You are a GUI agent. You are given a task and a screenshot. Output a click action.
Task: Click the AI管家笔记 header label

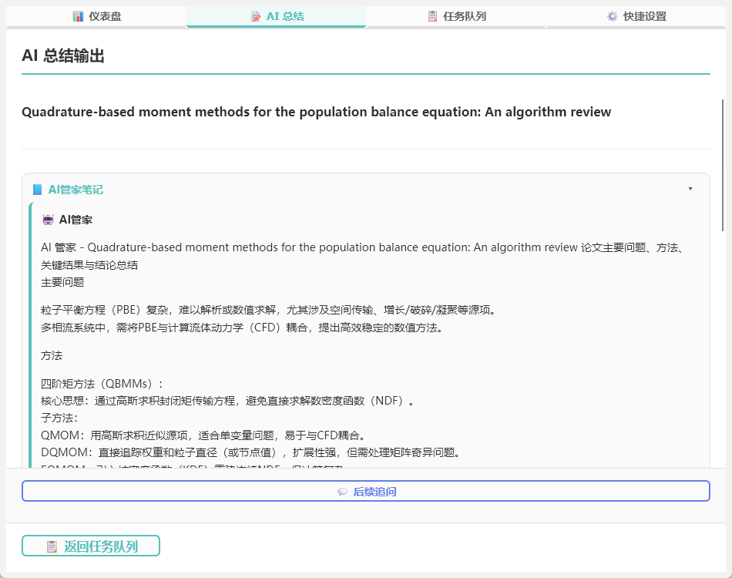pos(74,187)
